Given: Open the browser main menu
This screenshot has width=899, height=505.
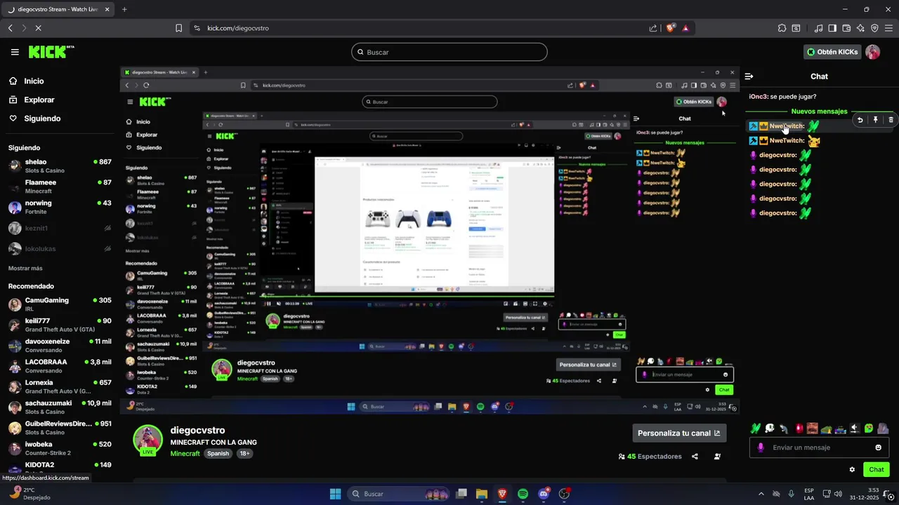Looking at the screenshot, I should pyautogui.click(x=888, y=28).
